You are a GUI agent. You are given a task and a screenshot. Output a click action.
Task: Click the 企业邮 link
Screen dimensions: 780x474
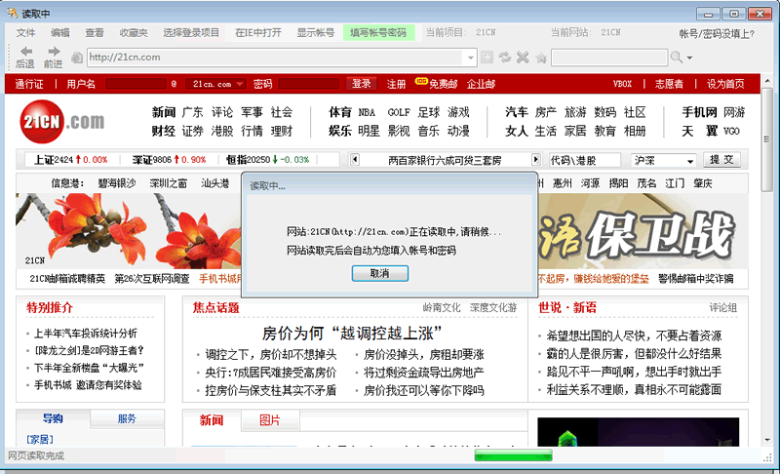click(481, 84)
